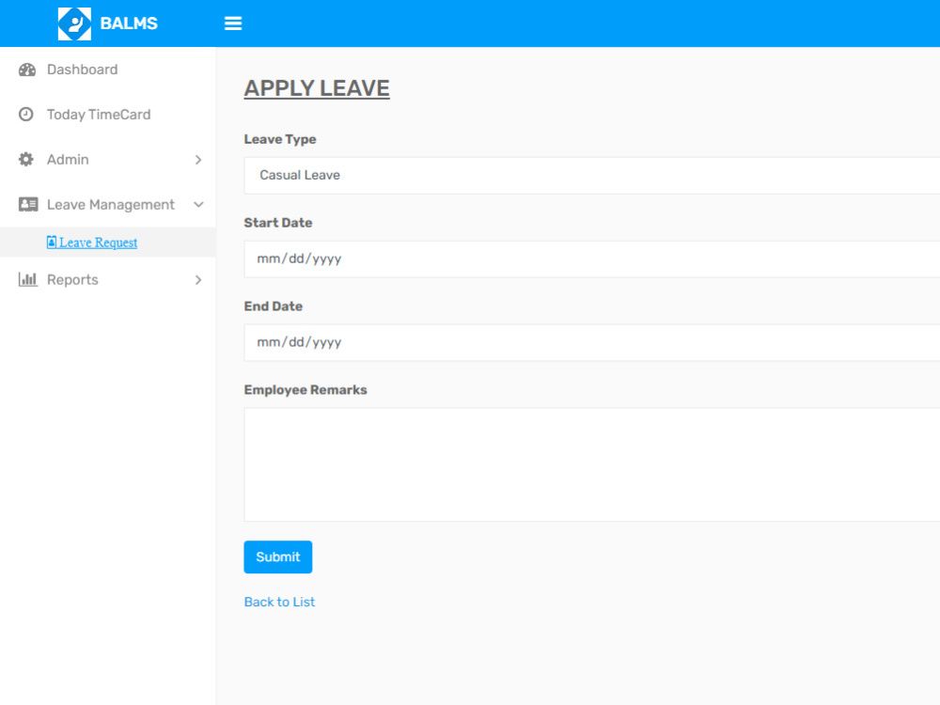The image size is (940, 705).
Task: Select the Admin menu item
Action: coord(108,160)
